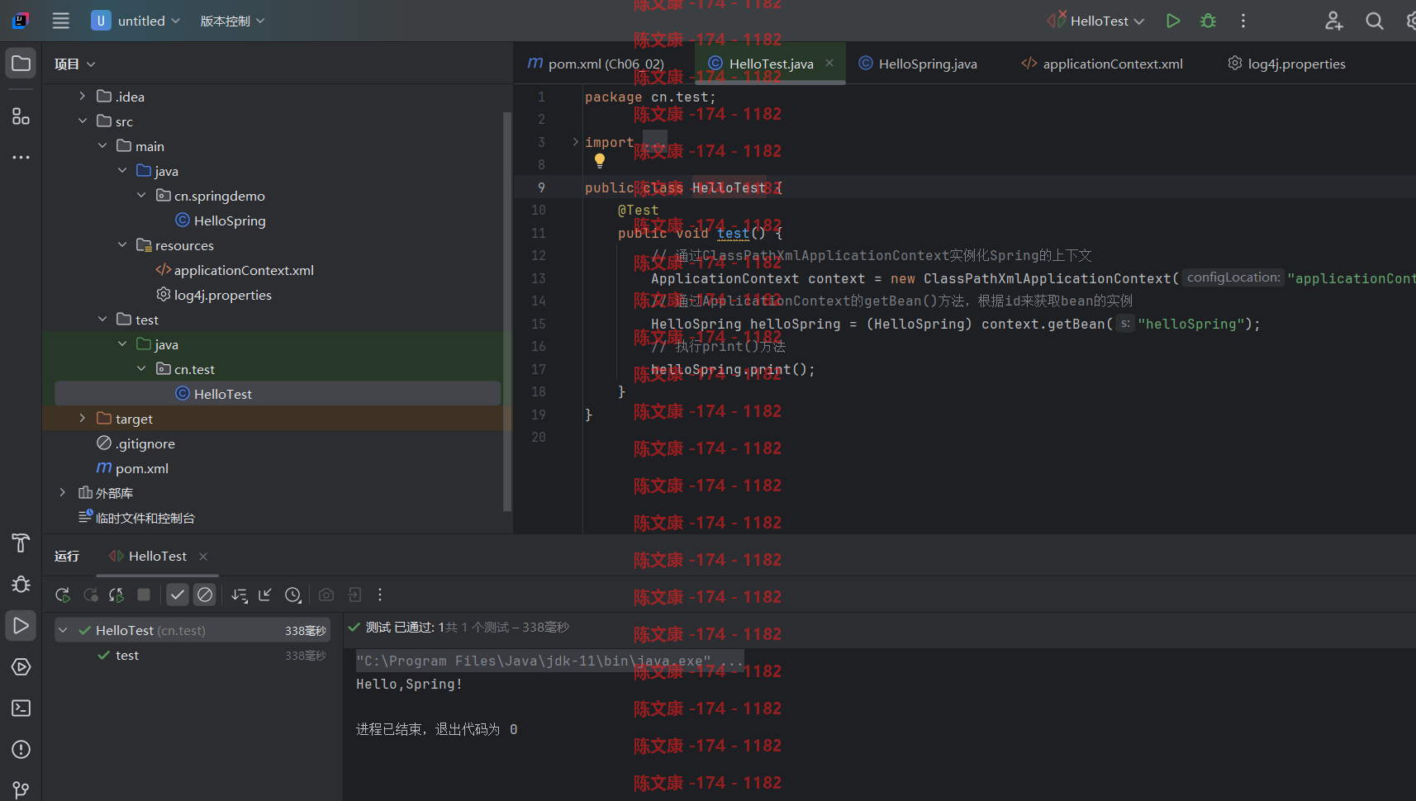The width and height of the screenshot is (1416, 801).
Task: Collapse the src folder
Action: point(83,121)
